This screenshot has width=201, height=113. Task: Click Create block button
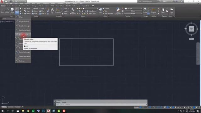106,8
